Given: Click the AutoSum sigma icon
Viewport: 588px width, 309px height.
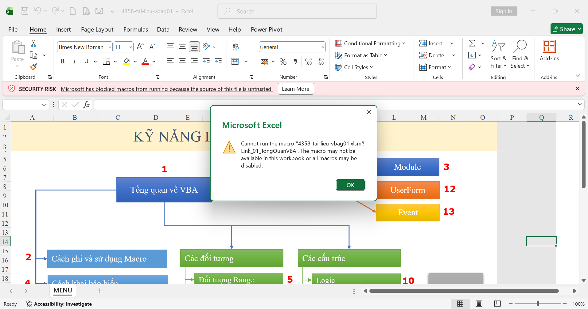Looking at the screenshot, I should [472, 43].
